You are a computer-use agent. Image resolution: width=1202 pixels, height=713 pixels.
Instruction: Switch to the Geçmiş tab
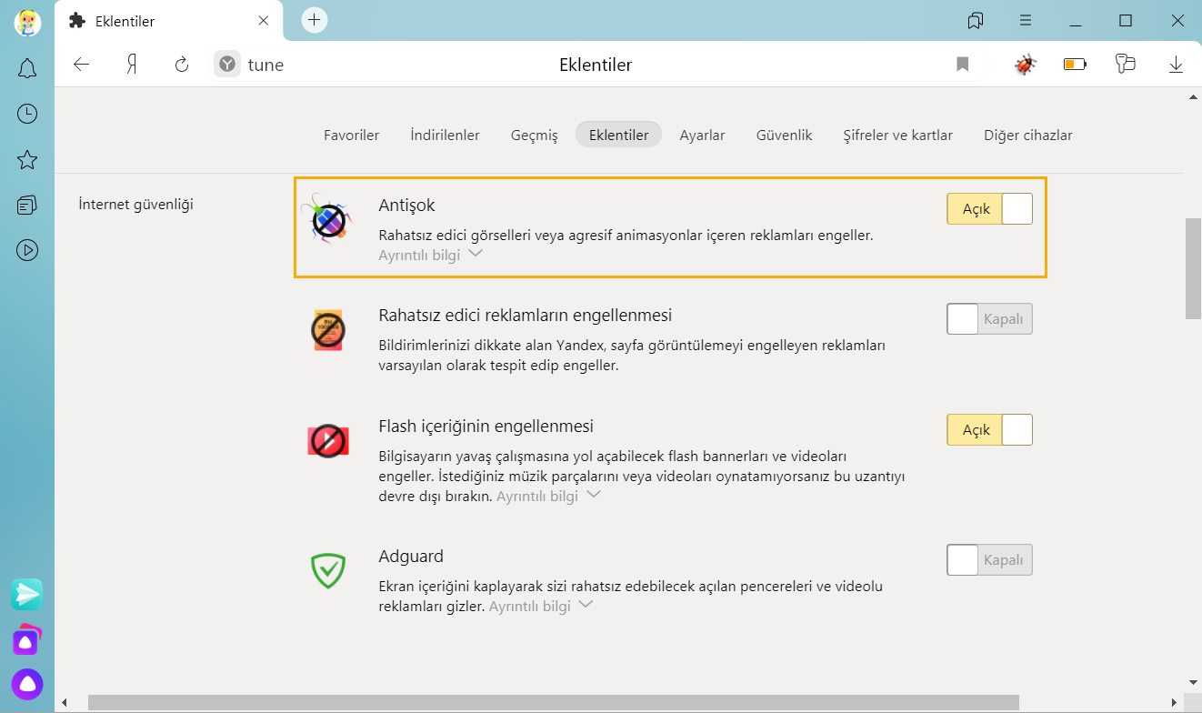[x=534, y=135]
